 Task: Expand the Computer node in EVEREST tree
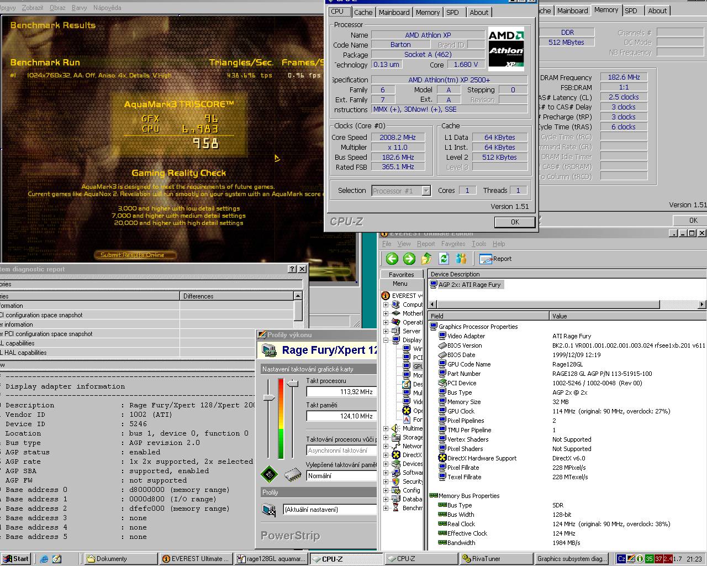386,305
